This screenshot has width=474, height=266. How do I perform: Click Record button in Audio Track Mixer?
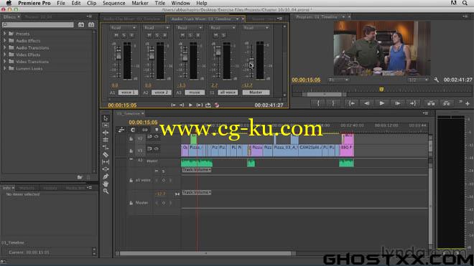(x=217, y=105)
